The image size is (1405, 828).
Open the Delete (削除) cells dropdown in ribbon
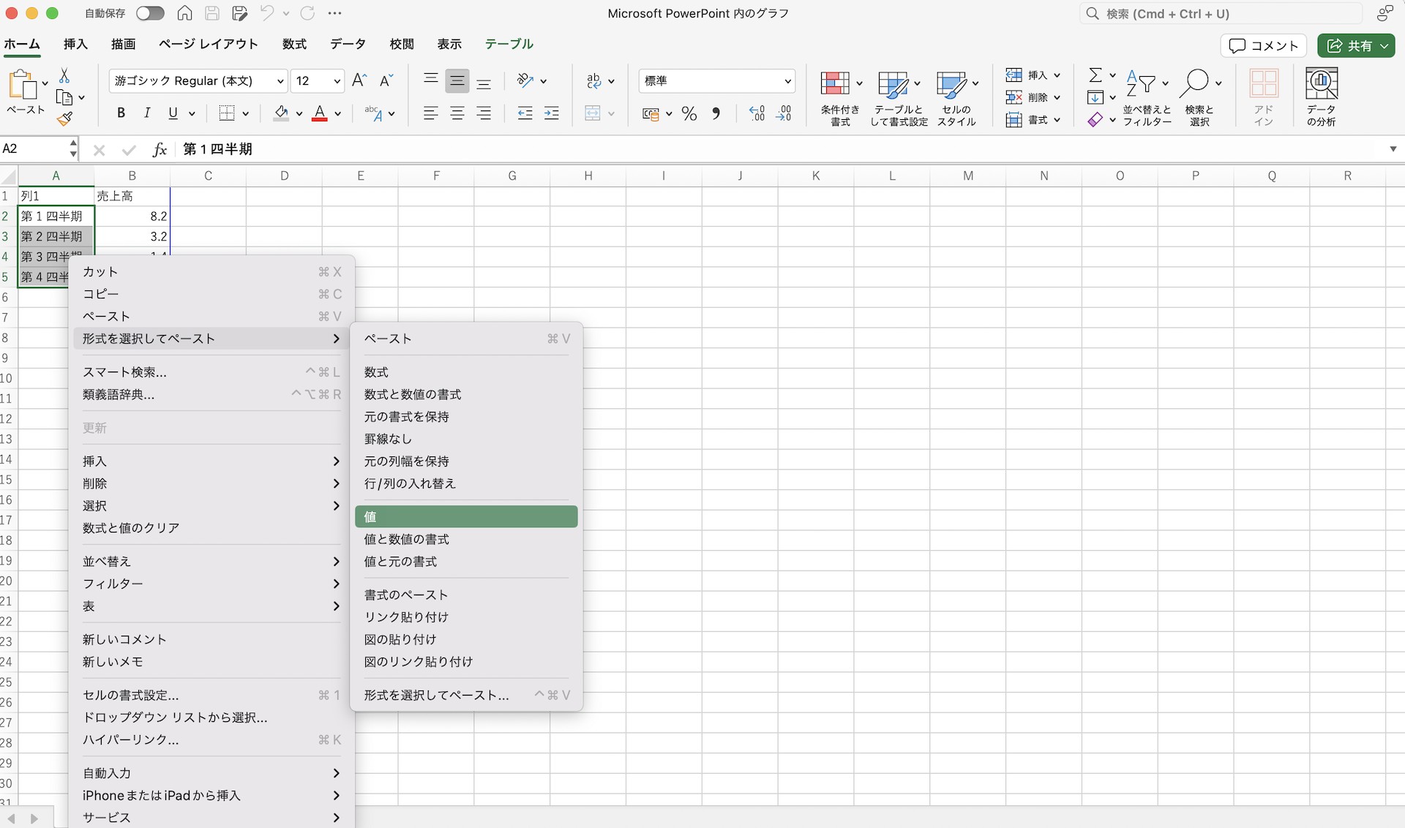(x=1033, y=97)
